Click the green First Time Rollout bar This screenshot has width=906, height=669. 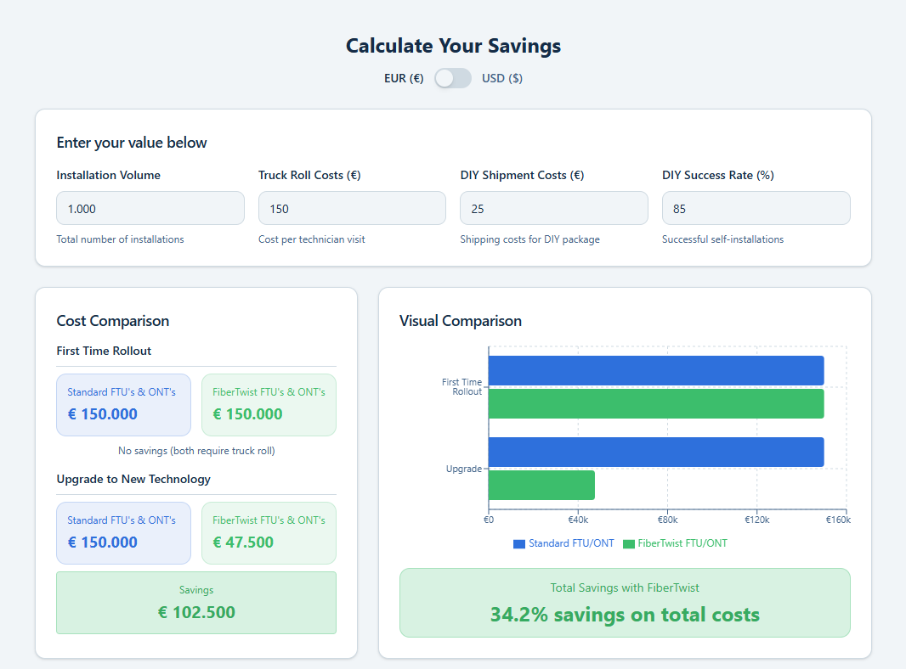pyautogui.click(x=656, y=404)
